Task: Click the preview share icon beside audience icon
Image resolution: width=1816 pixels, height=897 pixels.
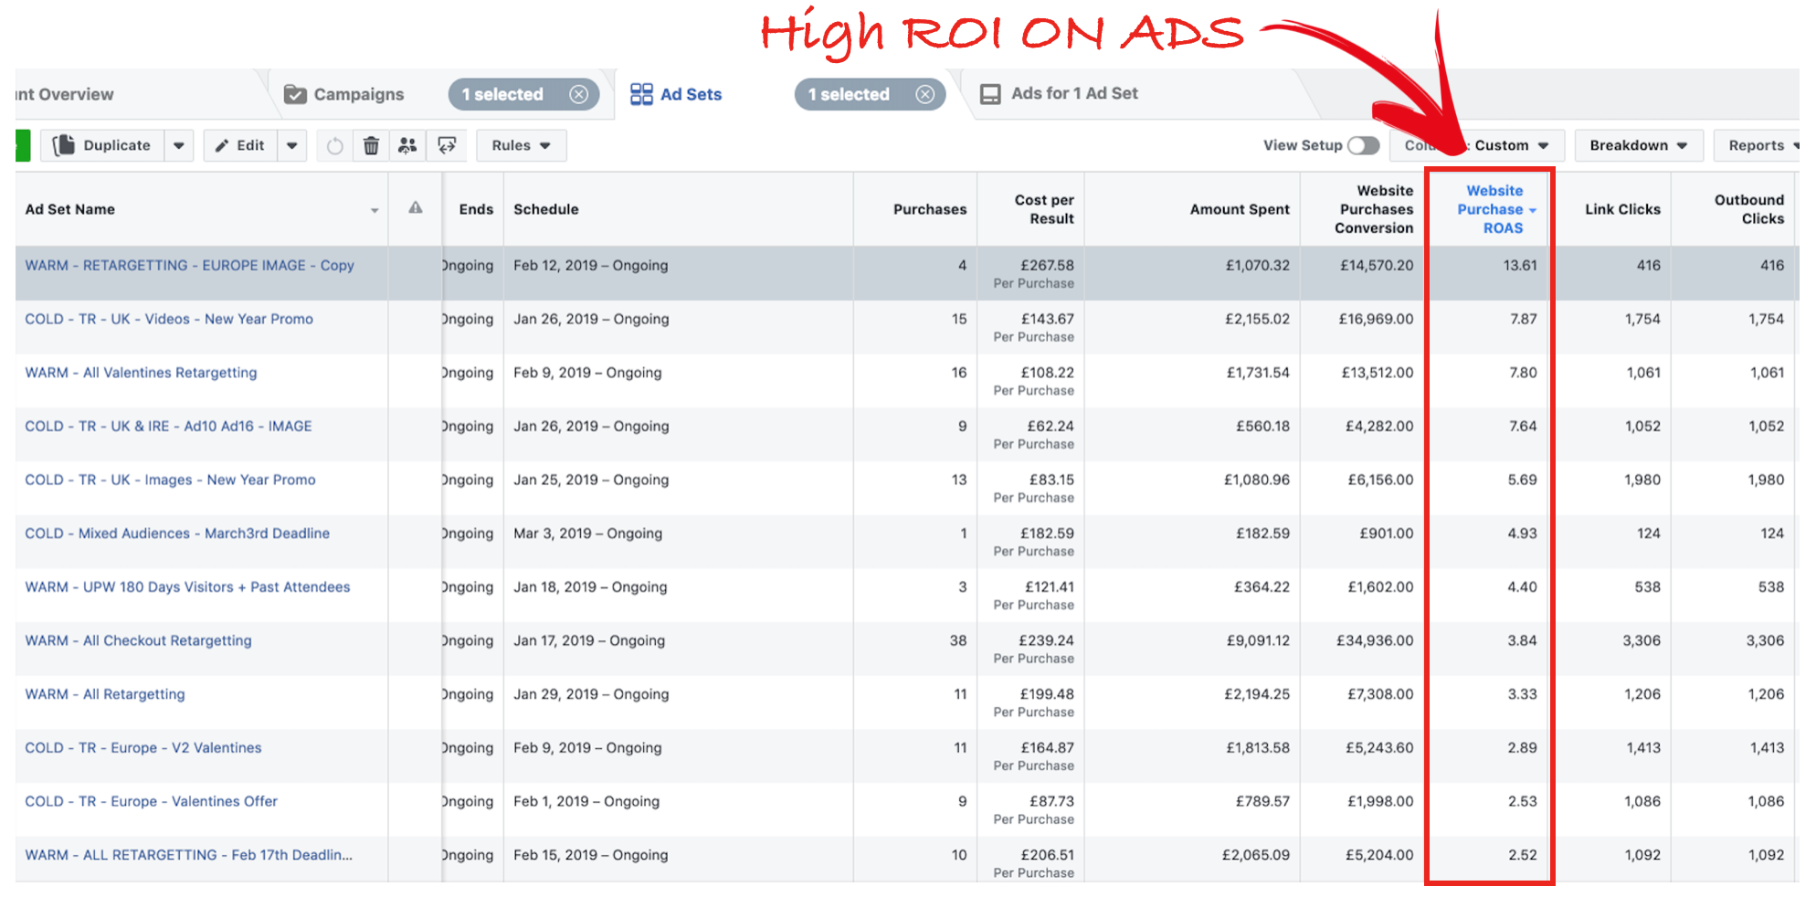Action: [x=447, y=145]
